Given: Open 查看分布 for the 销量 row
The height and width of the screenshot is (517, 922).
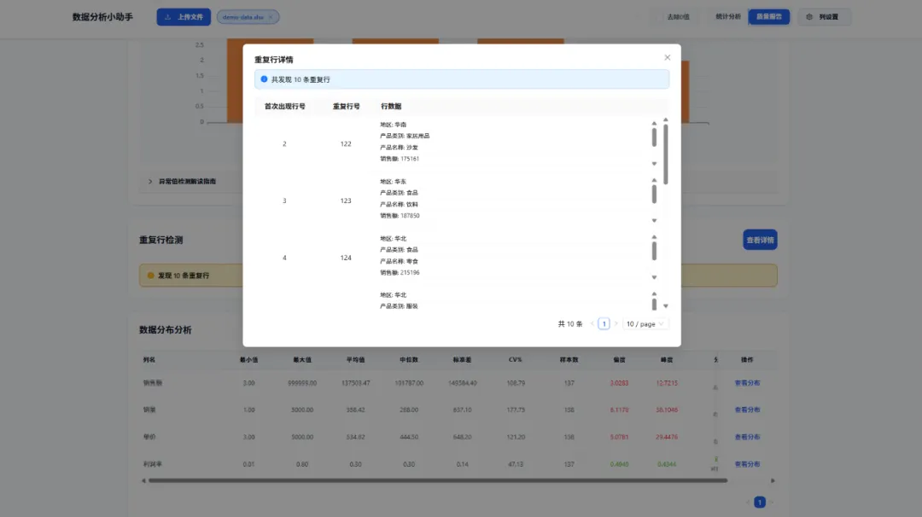Looking at the screenshot, I should (747, 410).
